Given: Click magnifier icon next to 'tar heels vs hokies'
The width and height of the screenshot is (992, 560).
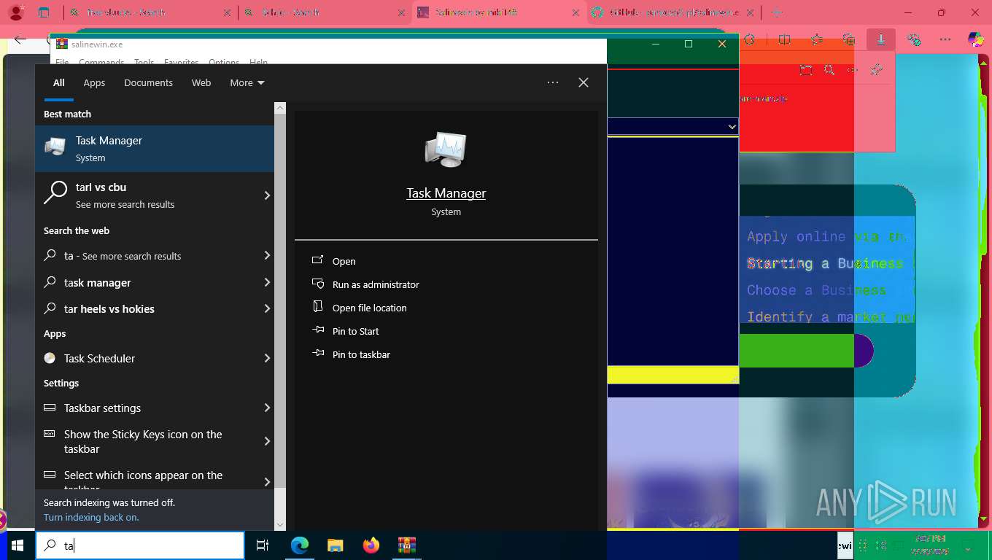Looking at the screenshot, I should (50, 308).
